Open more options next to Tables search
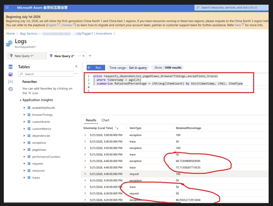 tap(76, 74)
